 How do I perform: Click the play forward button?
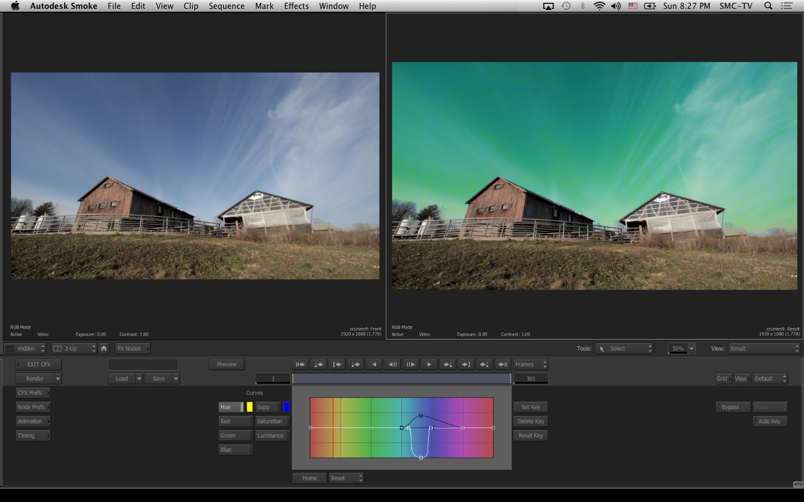click(x=429, y=364)
